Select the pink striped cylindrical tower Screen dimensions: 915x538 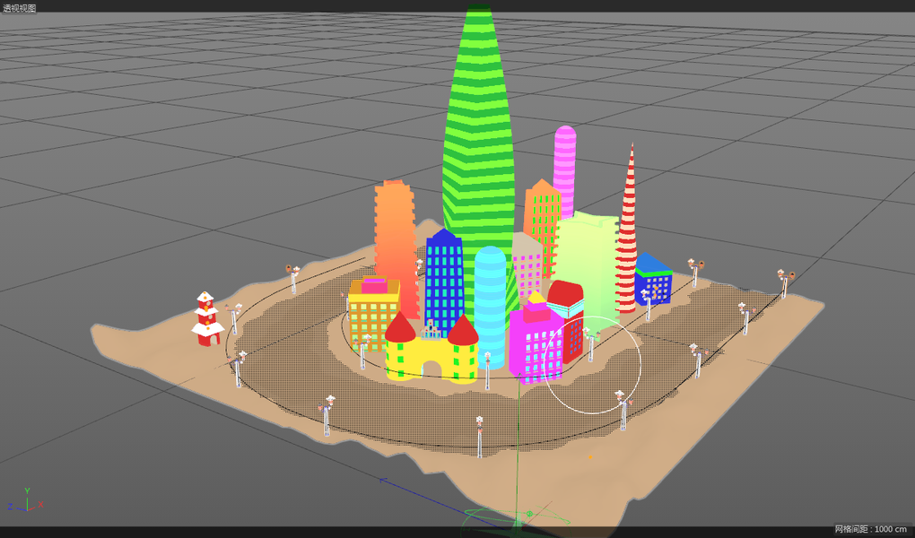coord(564,169)
